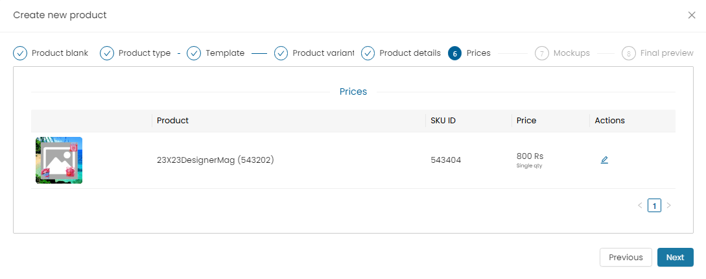Open the Mockups step label
Image resolution: width=706 pixels, height=279 pixels.
coord(571,53)
